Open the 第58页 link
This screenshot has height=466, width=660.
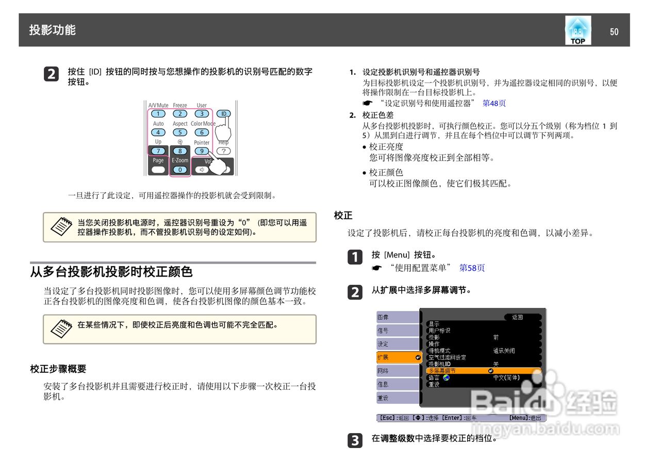coord(472,267)
